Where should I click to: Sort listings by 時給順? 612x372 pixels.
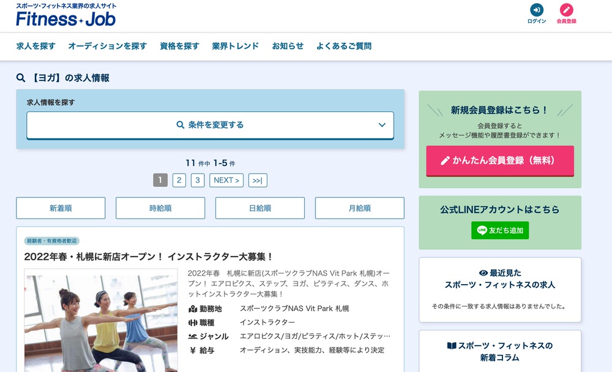[x=160, y=208]
